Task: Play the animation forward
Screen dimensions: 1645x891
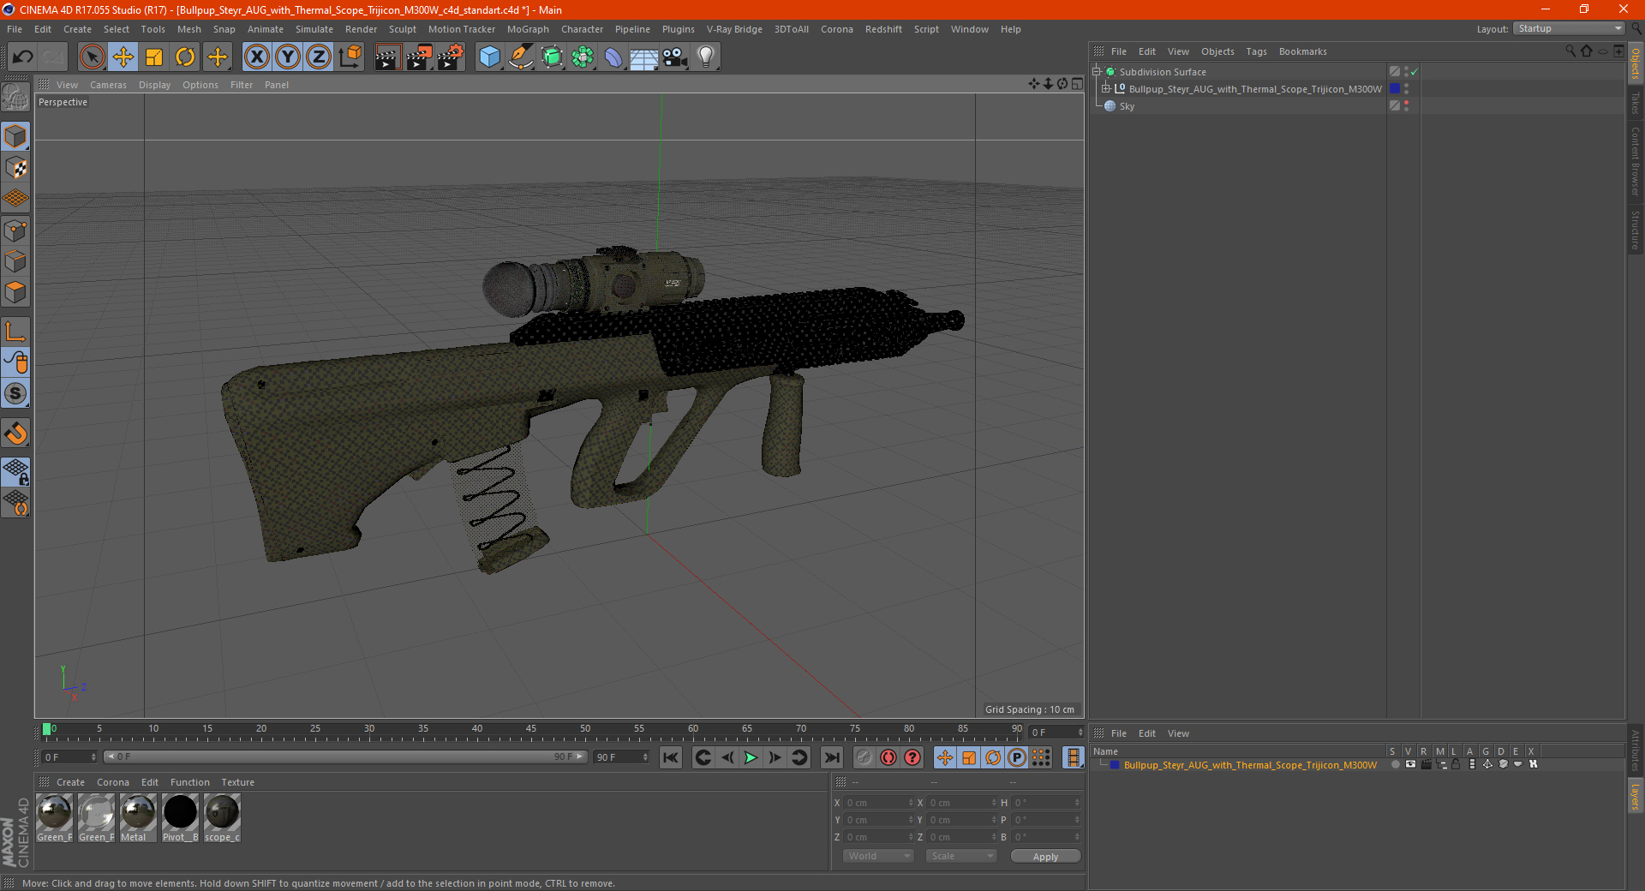Action: pos(751,757)
